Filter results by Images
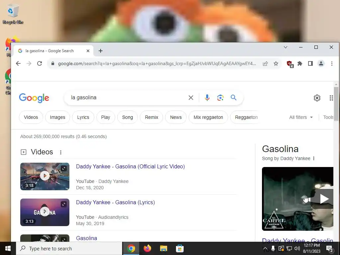This screenshot has height=255, width=340. click(x=57, y=117)
